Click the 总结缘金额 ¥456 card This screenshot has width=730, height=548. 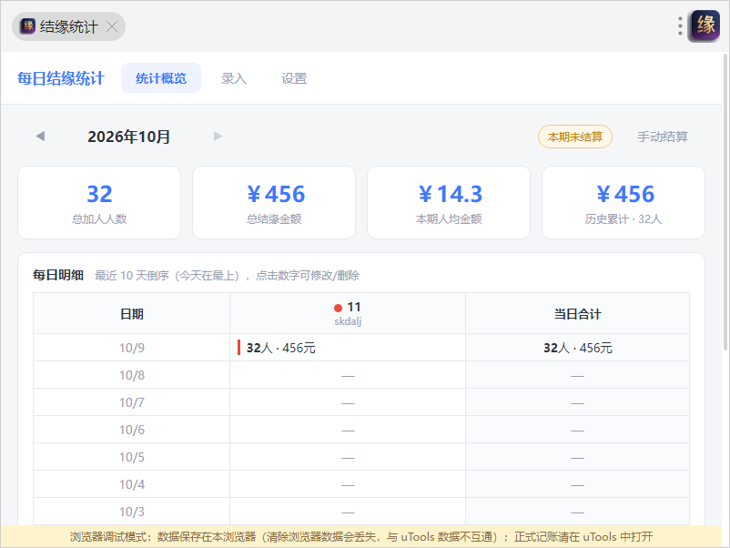274,202
